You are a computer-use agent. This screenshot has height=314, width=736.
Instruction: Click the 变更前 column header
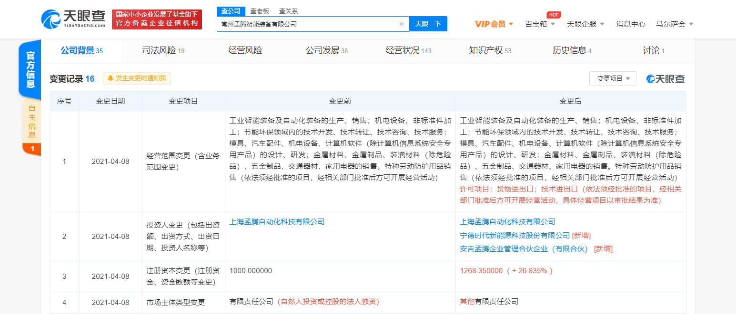click(340, 101)
